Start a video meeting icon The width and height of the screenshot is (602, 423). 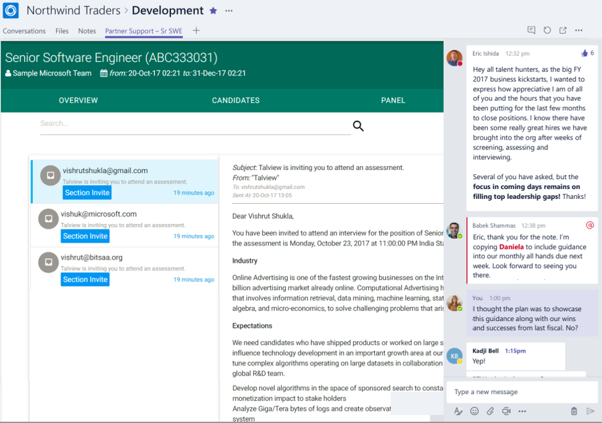click(x=506, y=411)
